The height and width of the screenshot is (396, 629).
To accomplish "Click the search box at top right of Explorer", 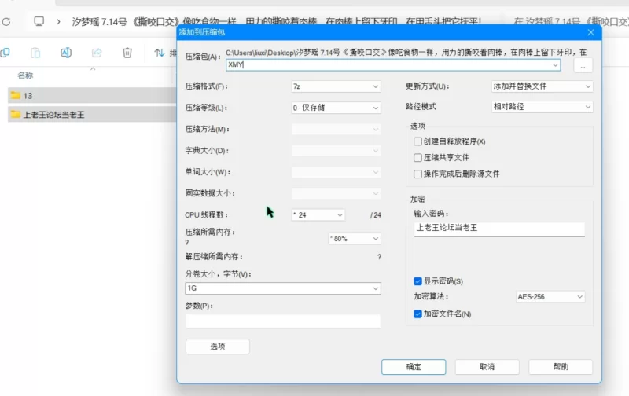I will [x=566, y=21].
